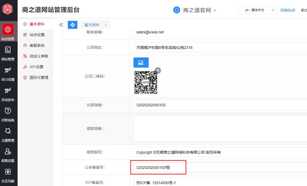
Task: Open 权限设置 permissions icon
Action: [x=8, y=152]
